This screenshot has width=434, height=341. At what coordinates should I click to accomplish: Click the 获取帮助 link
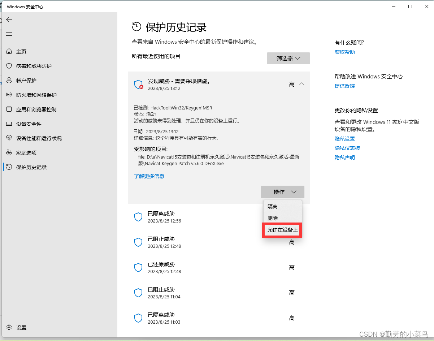(x=345, y=52)
